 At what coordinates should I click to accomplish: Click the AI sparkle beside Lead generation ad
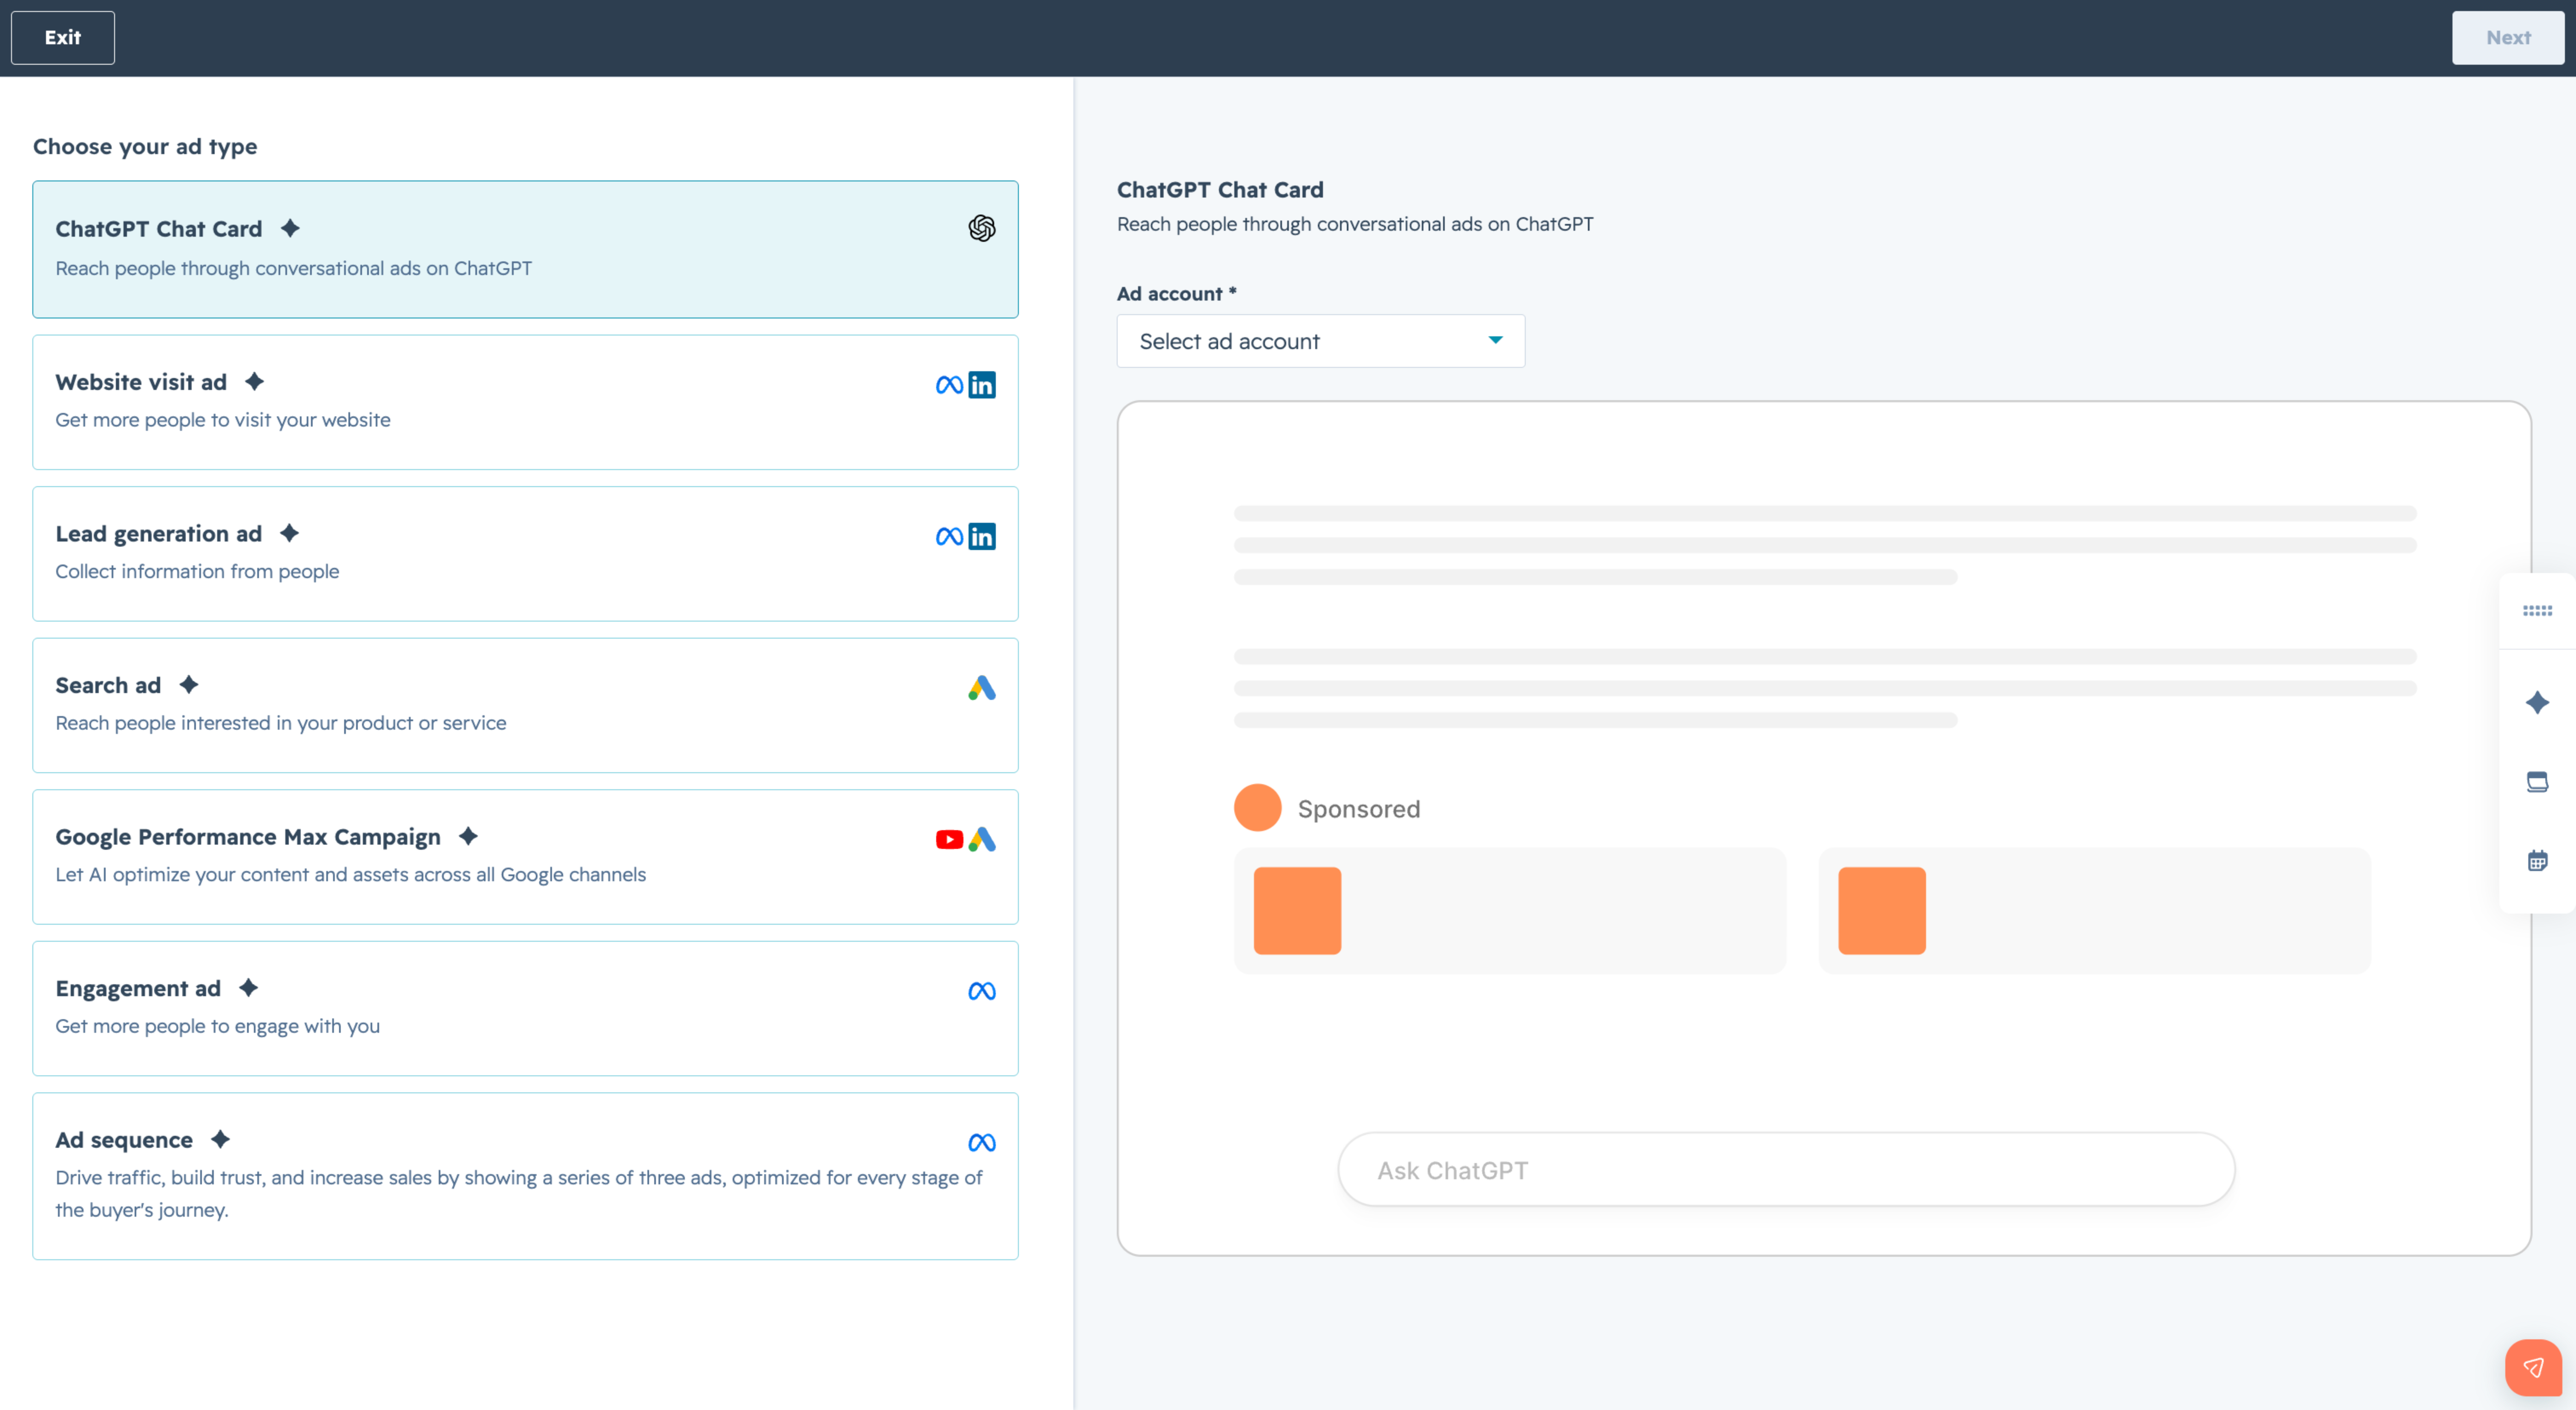289,533
